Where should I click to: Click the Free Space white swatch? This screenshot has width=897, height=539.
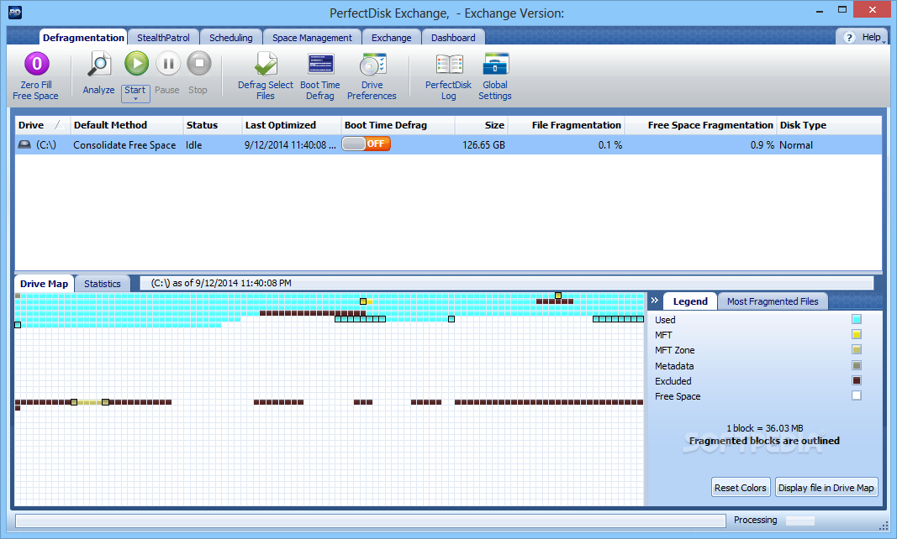[x=857, y=395]
